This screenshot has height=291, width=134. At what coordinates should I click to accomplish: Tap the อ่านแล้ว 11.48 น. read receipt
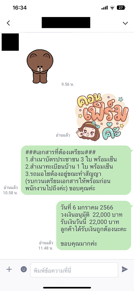point(46,245)
